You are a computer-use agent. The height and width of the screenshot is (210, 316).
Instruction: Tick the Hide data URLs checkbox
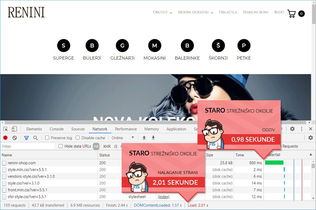[x=61, y=146]
